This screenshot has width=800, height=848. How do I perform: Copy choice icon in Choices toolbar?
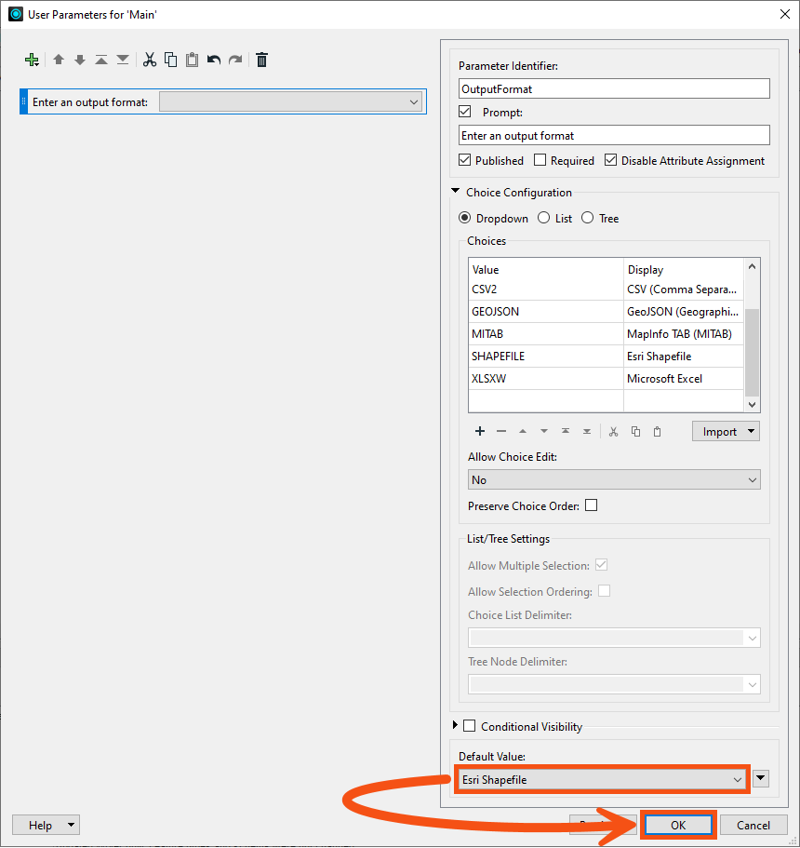(635, 431)
